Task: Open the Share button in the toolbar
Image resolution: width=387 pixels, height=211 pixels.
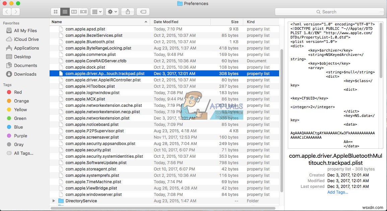Action: tap(127, 11)
